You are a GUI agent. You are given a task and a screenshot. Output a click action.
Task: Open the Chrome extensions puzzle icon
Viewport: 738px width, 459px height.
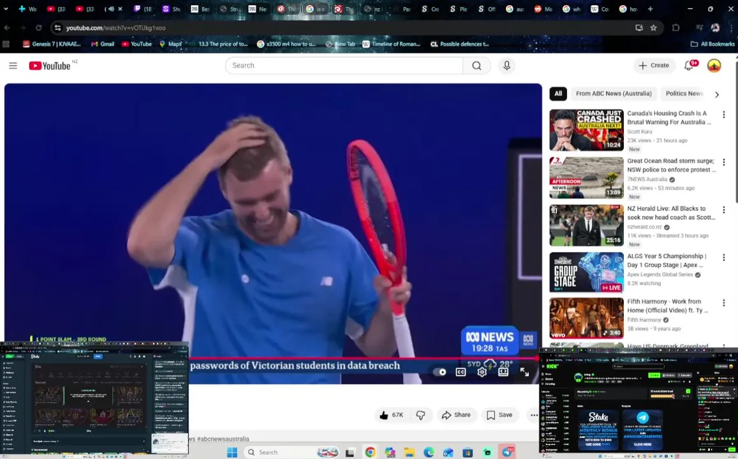(676, 28)
